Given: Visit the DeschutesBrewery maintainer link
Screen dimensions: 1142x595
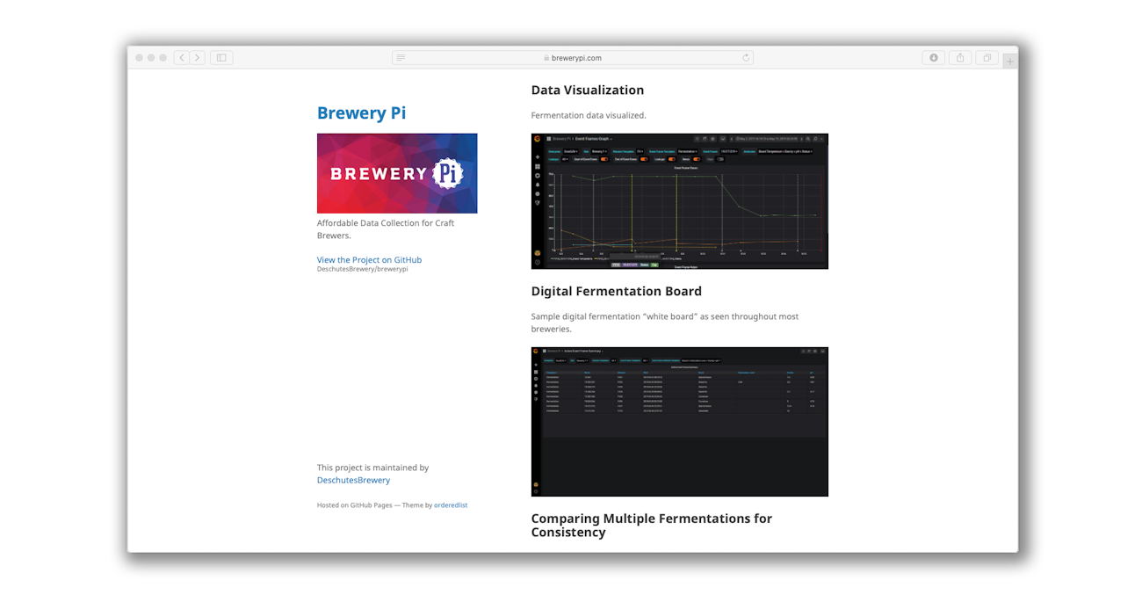Looking at the screenshot, I should pos(353,480).
